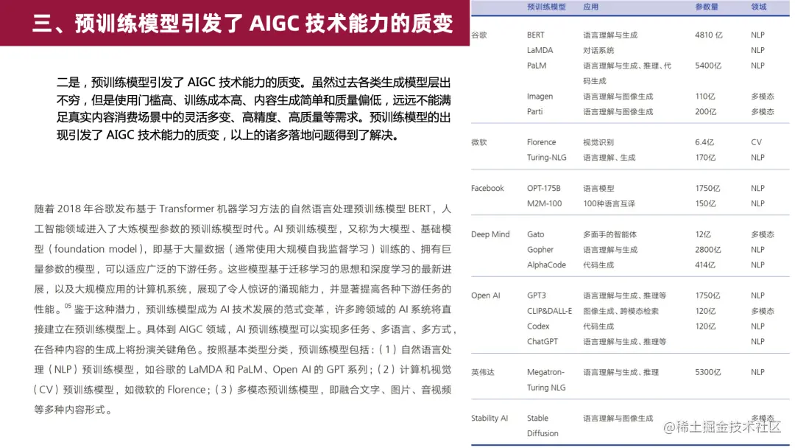Image resolution: width=795 pixels, height=448 pixels.
Task: Click the AlphaCode model cell
Action: [546, 265]
